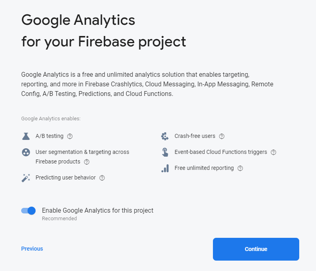Click the Enable Google Analytics label text
The height and width of the screenshot is (271, 316).
click(97, 210)
